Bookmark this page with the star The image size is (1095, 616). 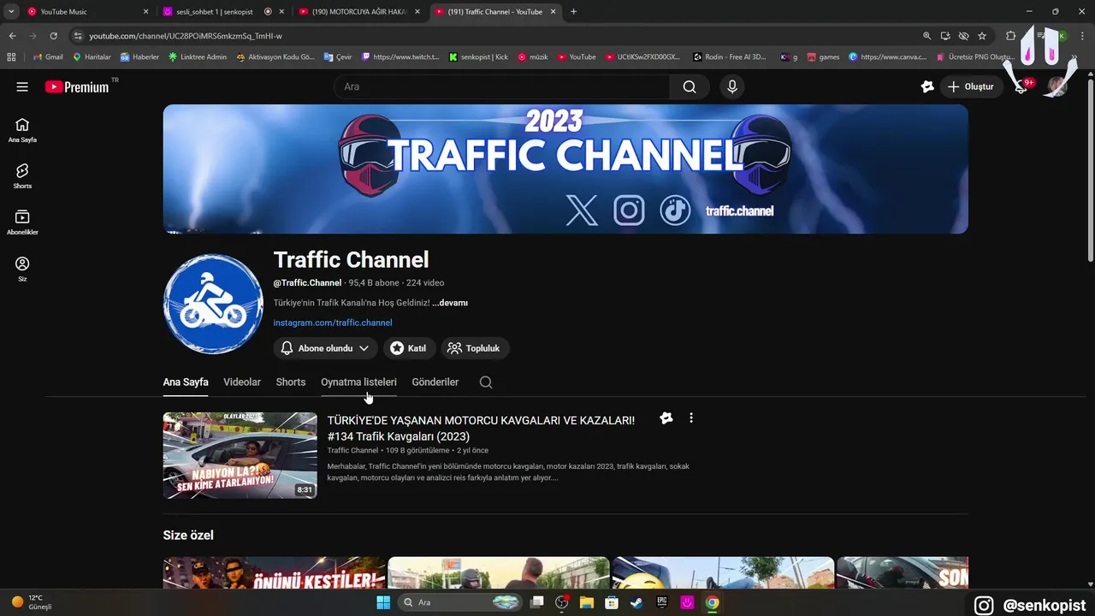[982, 36]
